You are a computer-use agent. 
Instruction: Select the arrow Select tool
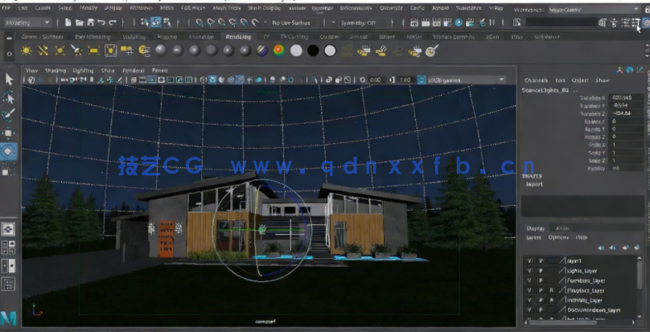[x=9, y=79]
